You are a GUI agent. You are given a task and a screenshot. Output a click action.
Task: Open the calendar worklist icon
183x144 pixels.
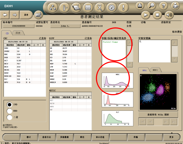click(x=76, y=8)
